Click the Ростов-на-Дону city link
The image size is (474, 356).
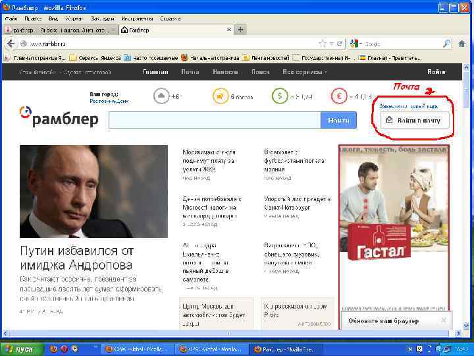click(x=109, y=101)
